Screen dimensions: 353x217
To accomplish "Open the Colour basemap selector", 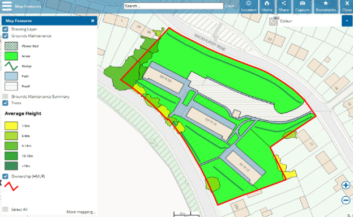I will point(305,21).
